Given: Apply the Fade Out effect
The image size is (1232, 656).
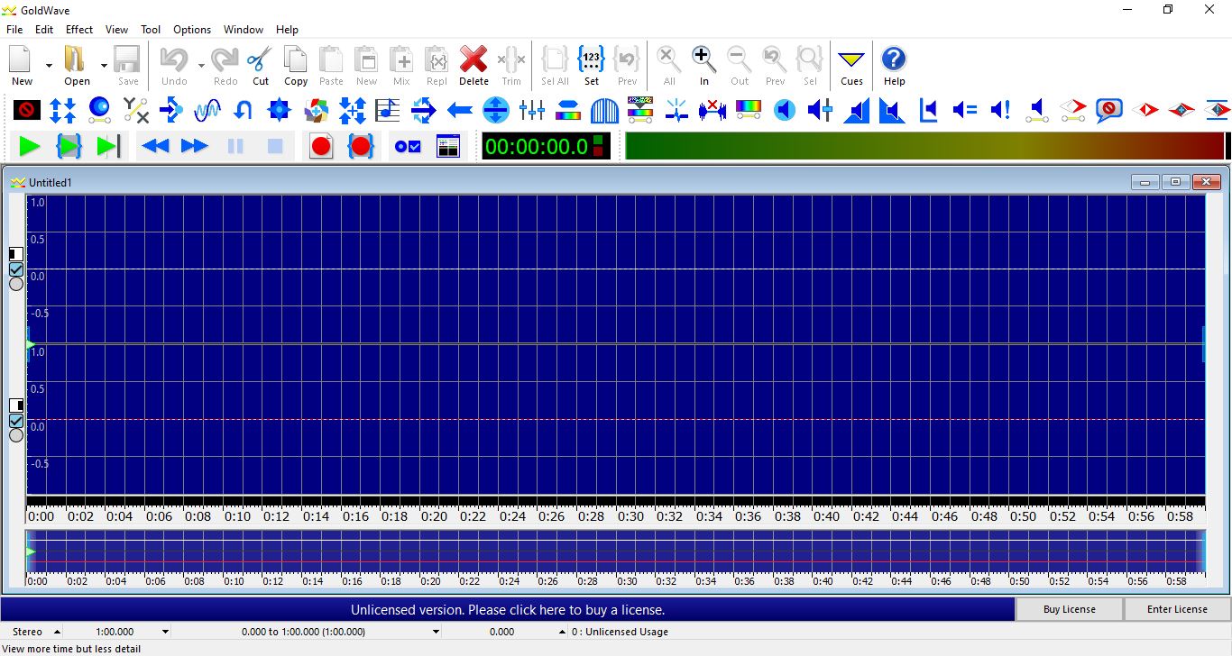Looking at the screenshot, I should [x=893, y=111].
